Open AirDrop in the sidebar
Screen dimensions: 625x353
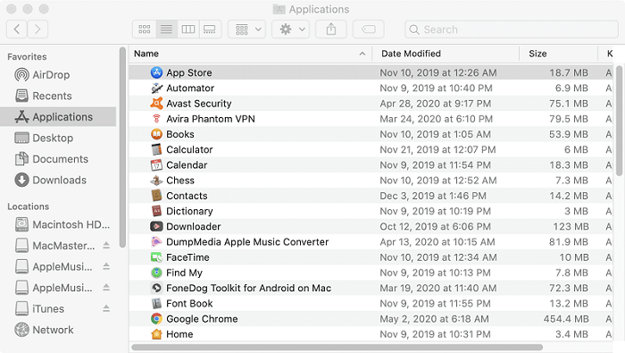pyautogui.click(x=59, y=75)
